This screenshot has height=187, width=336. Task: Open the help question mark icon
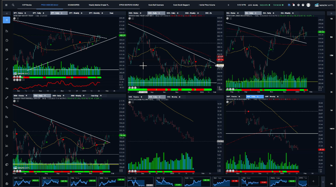[303, 5]
